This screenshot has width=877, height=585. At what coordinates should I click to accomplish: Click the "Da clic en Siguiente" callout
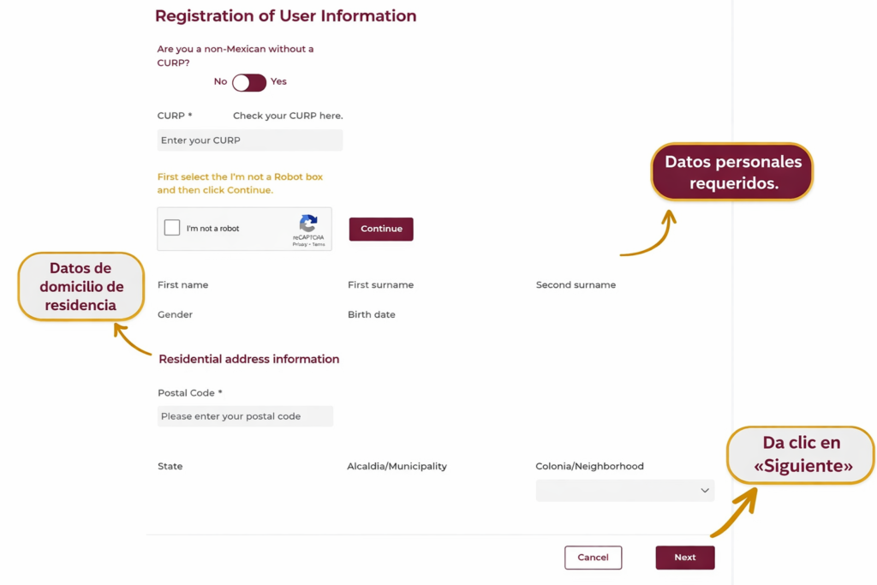click(801, 455)
